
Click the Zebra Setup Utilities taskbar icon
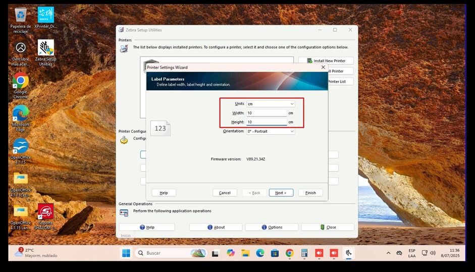pos(348,253)
